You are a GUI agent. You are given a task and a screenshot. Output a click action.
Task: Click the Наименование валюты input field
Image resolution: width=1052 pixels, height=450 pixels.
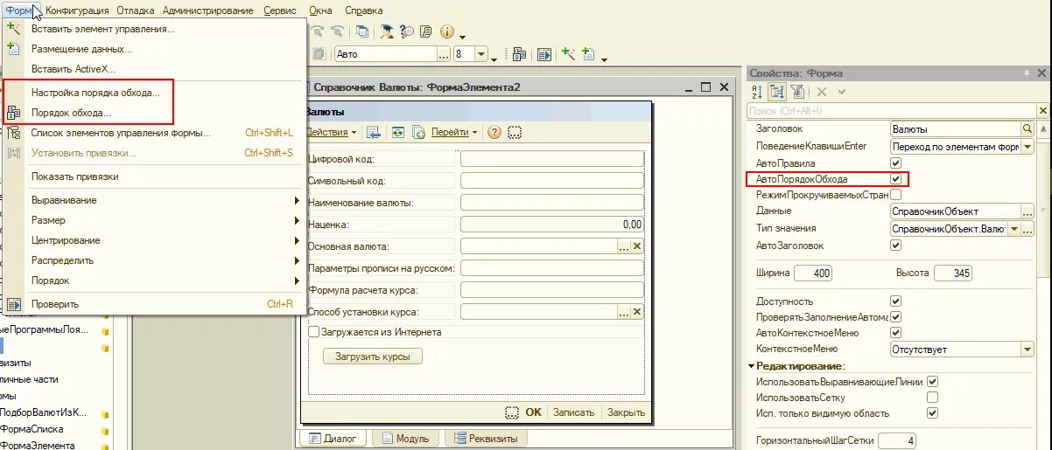[552, 202]
